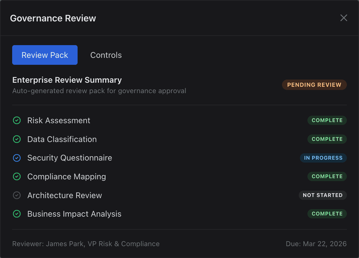This screenshot has height=258, width=359.
Task: Click the PENDING REVIEW status badge
Action: click(314, 85)
